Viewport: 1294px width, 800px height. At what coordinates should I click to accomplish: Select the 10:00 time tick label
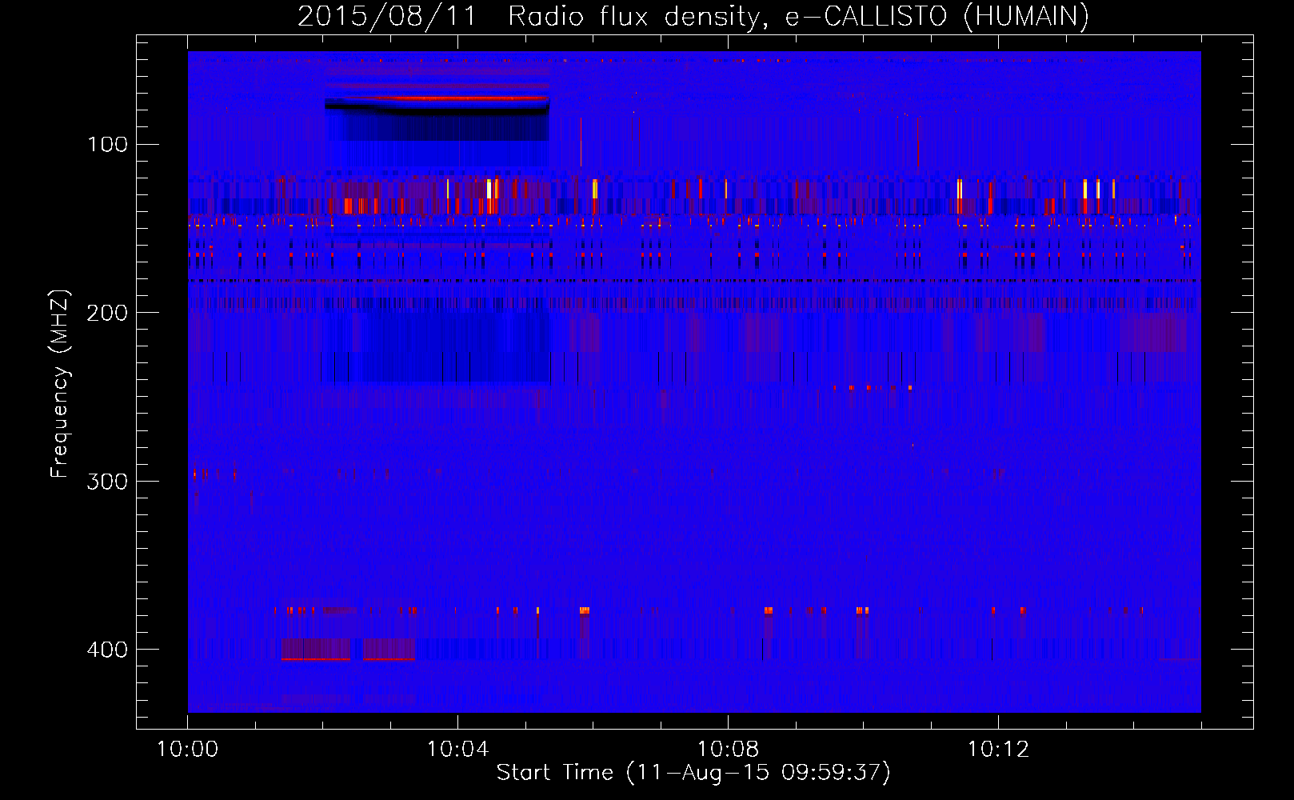tap(187, 750)
